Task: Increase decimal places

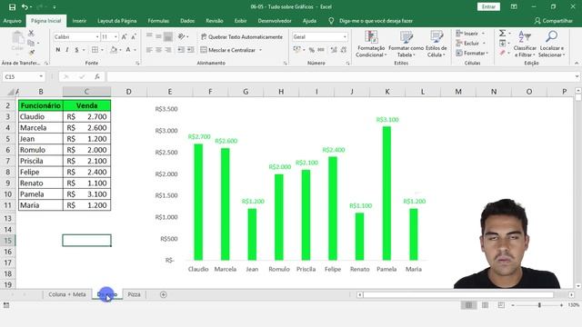Action: (334, 50)
